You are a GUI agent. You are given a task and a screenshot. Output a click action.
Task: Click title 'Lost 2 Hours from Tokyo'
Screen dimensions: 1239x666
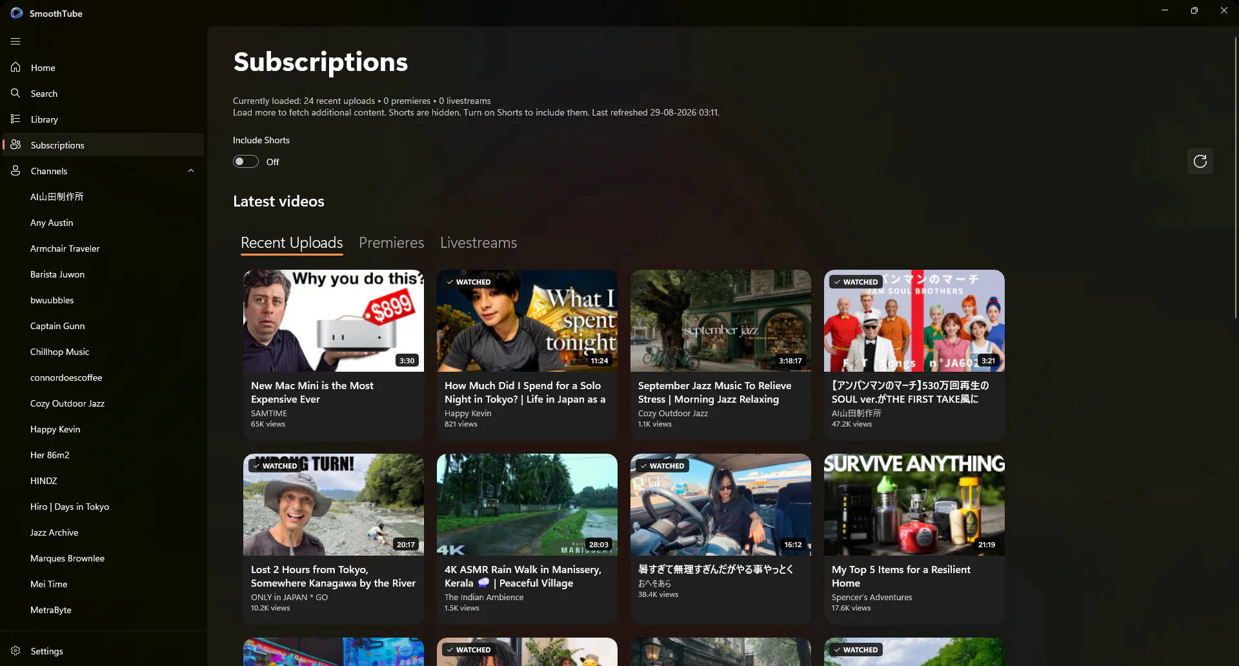333,576
